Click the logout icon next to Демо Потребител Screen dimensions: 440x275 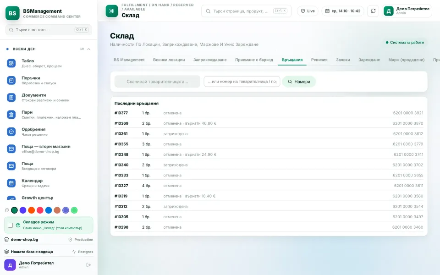pyautogui.click(x=88, y=265)
